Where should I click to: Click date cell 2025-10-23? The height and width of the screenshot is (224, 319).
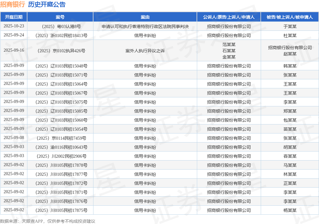14,26
